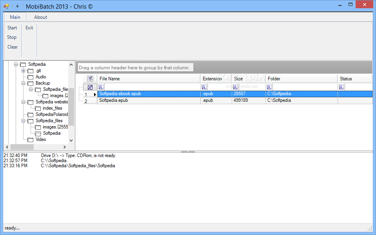This screenshot has height=235, width=376.
Task: Click the size cell 499189
Action: point(249,100)
